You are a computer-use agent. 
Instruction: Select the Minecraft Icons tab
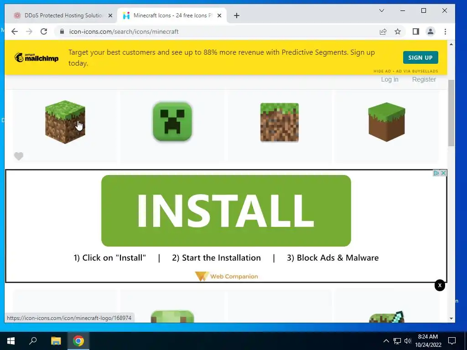(172, 15)
